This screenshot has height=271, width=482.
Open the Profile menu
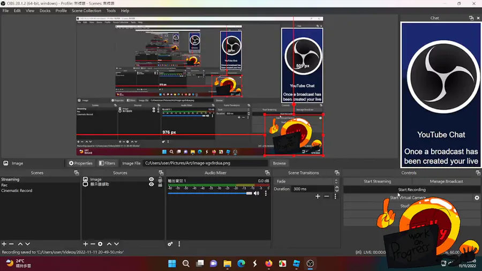[x=61, y=11]
